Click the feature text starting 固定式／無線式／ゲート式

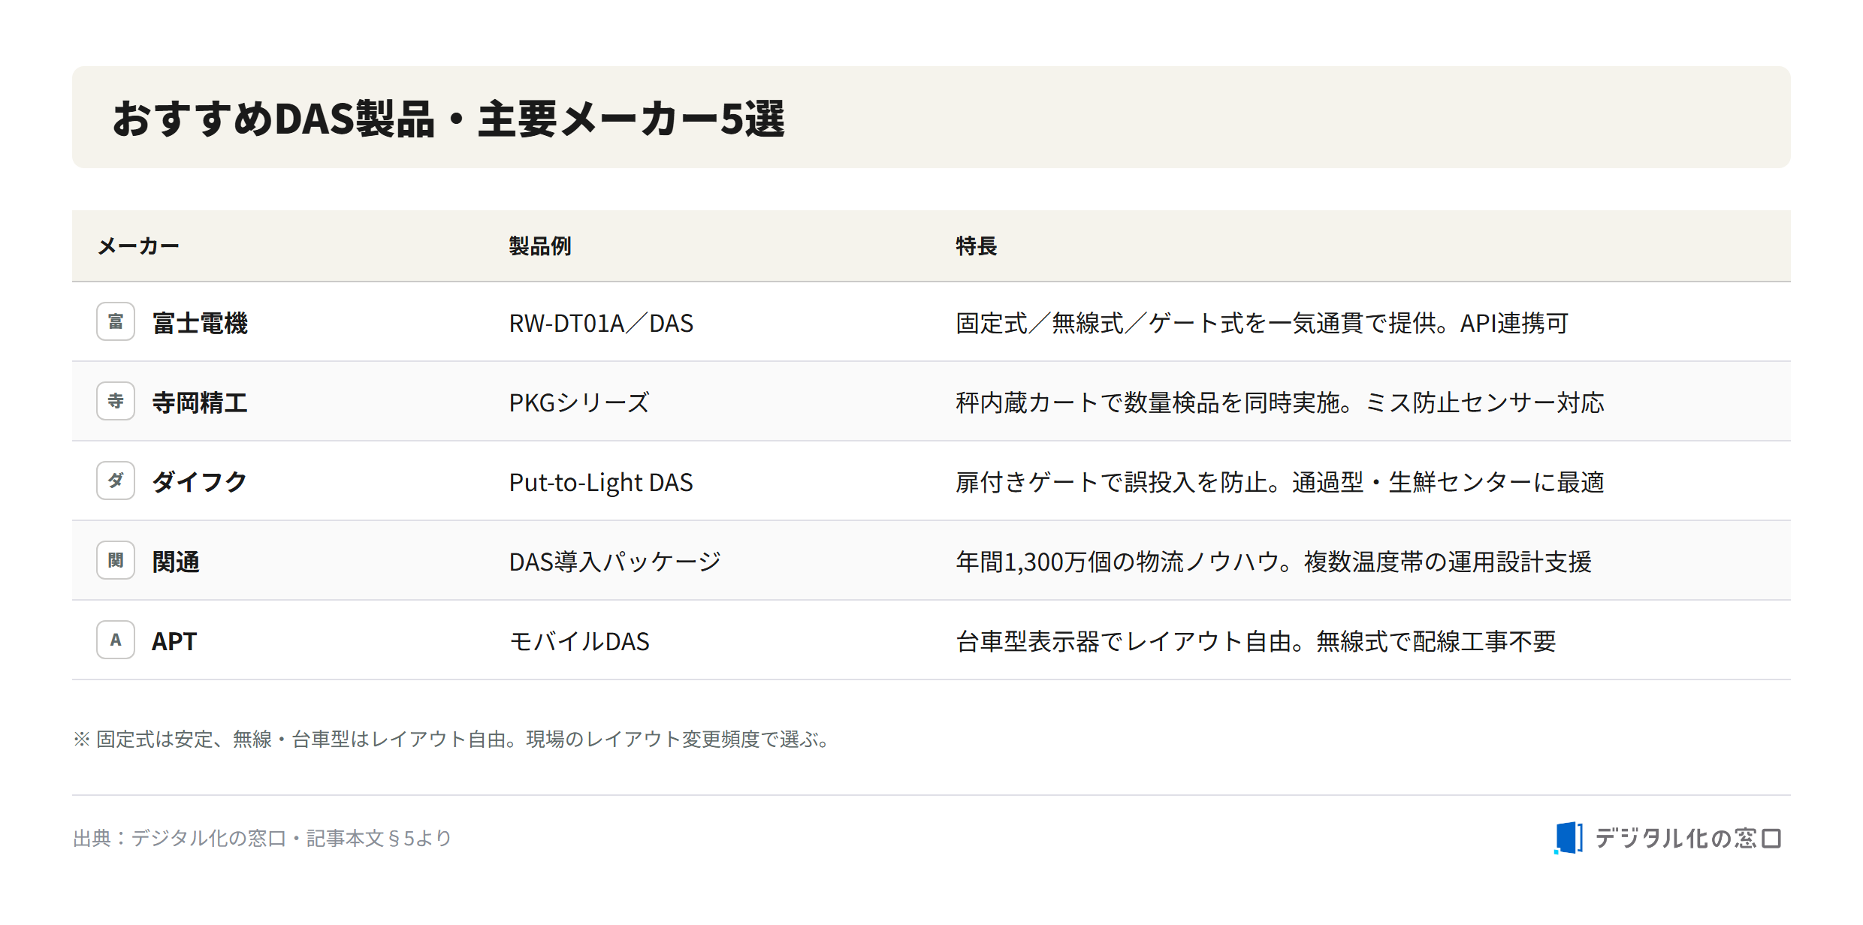1262,323
